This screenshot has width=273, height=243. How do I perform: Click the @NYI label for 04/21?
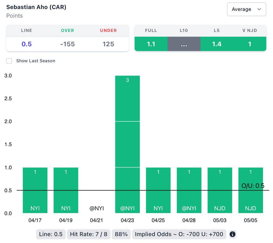(x=97, y=208)
